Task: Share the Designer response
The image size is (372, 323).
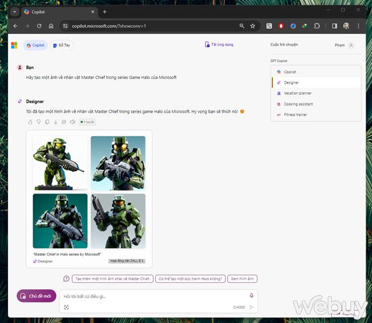Action: [x=64, y=122]
